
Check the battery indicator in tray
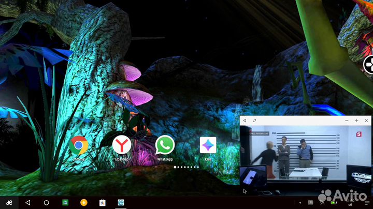point(334,203)
